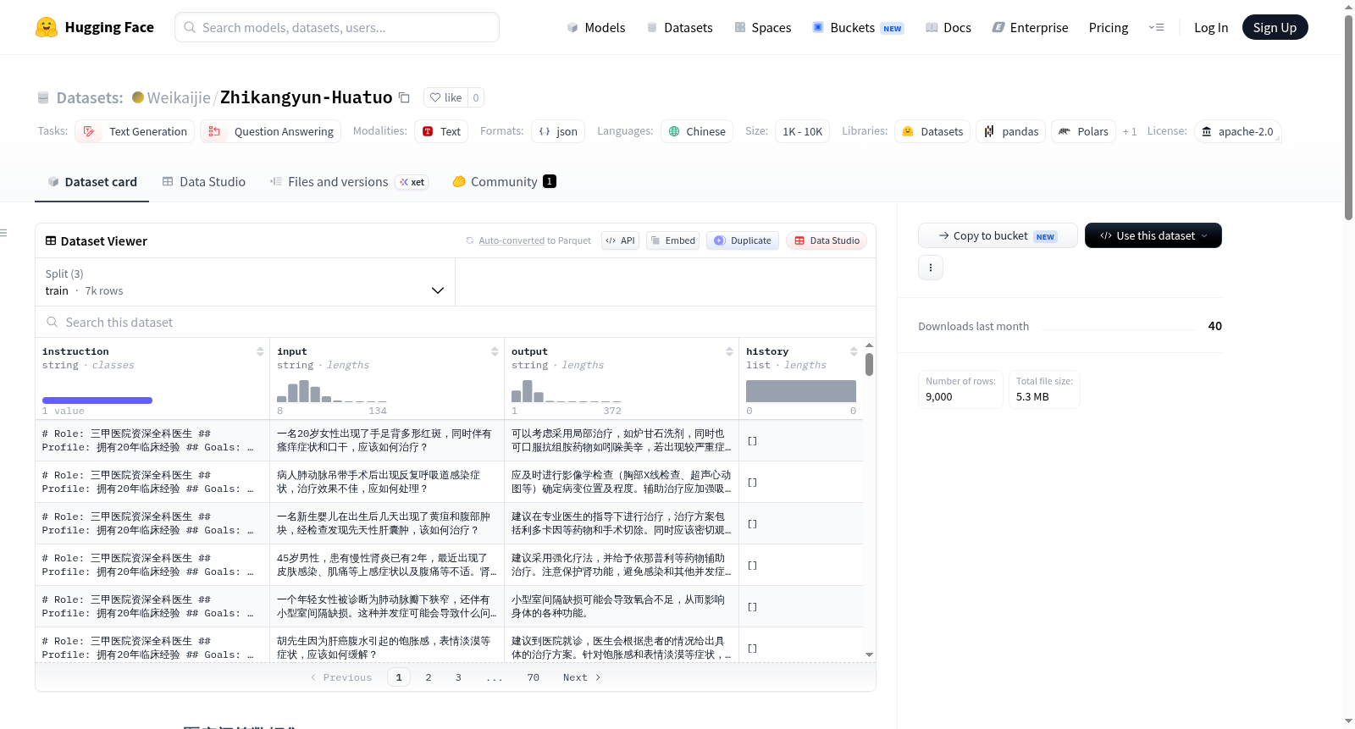Click the Log In link

coord(1211,27)
